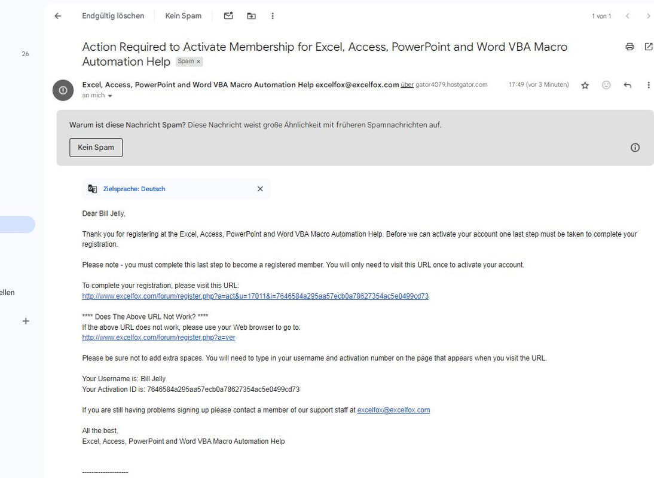Add an emoji reaction to the message
This screenshot has height=478, width=654.
pyautogui.click(x=606, y=85)
